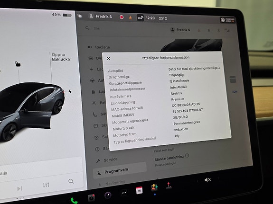This screenshot has height=204, width=273.
Task: Open the Toybox app in dock
Action: tap(154, 188)
